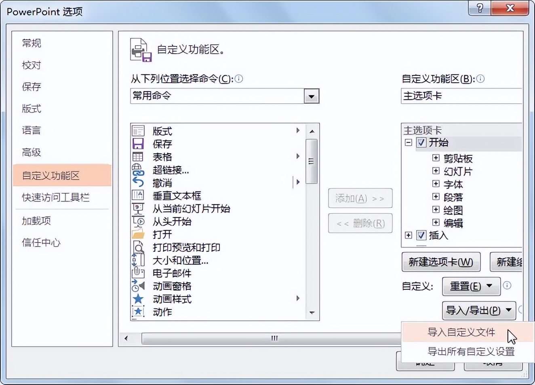Viewport: 535px width, 385px height.
Task: Expand the 绘图 group
Action: tap(436, 209)
